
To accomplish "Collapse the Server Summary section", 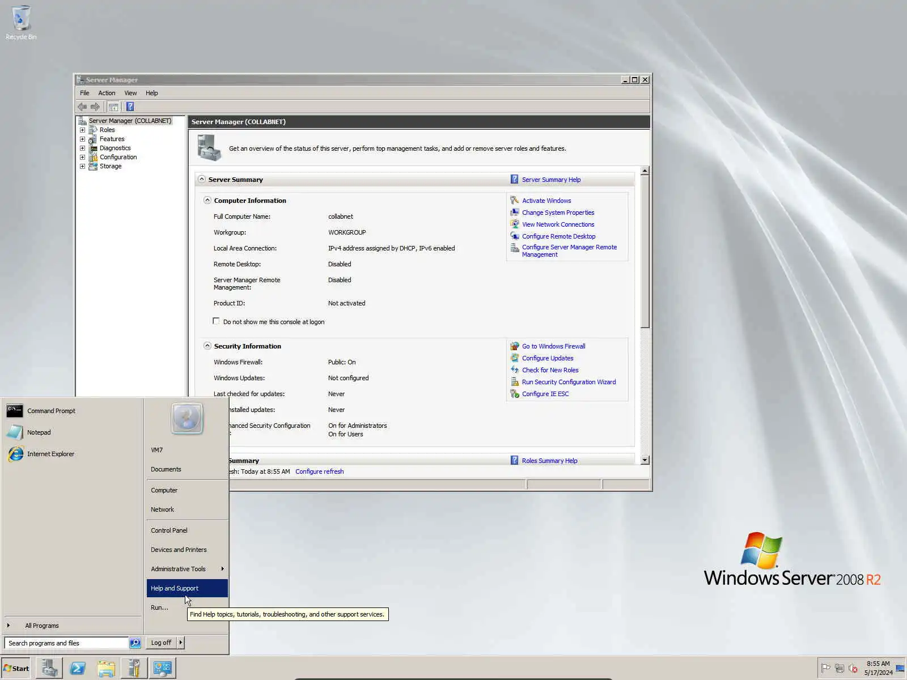I will [201, 179].
